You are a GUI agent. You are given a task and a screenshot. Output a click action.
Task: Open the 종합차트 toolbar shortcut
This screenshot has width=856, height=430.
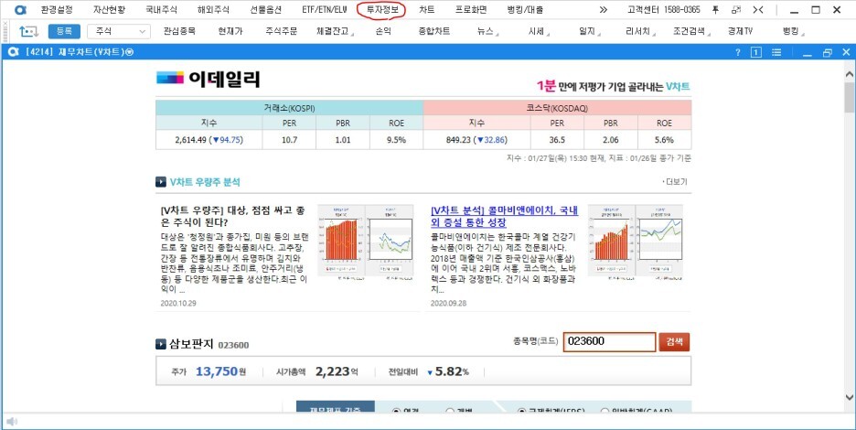pyautogui.click(x=434, y=32)
